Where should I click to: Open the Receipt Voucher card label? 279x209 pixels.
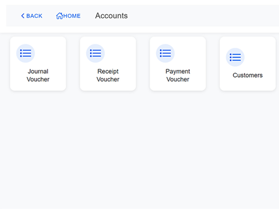point(108,75)
